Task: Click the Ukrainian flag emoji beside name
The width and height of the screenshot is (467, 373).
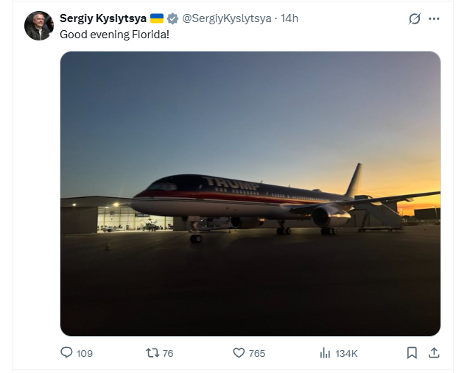Action: [x=156, y=18]
